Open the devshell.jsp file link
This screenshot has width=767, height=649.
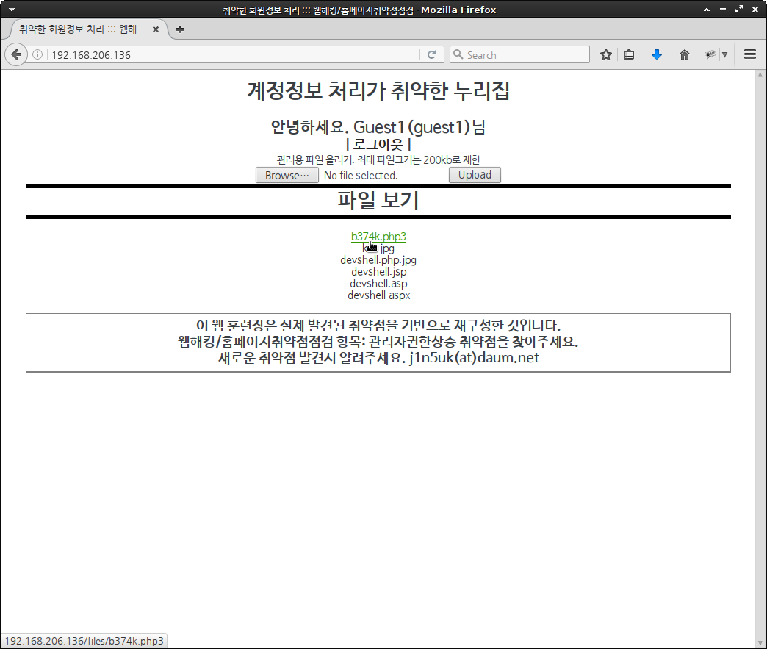[x=378, y=272]
